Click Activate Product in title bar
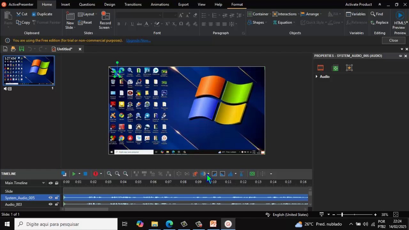 coord(359,4)
